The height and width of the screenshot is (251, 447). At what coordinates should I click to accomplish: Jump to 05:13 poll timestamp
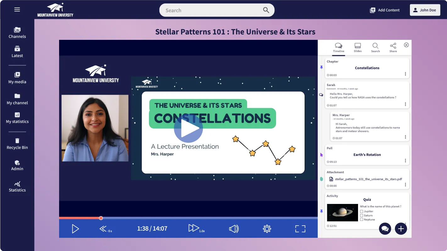coord(332,162)
